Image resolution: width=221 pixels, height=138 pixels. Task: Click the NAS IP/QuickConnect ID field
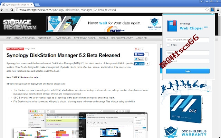(x=188, y=40)
